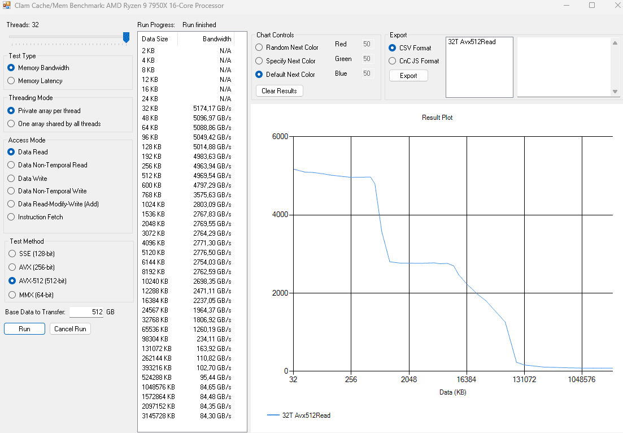The image size is (623, 433).
Task: Choose Private array per thread mode
Action: pyautogui.click(x=44, y=111)
